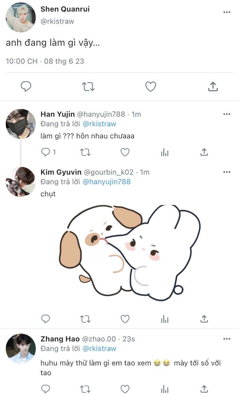
Task: Retweet Zhang Hao's reply
Action: tap(85, 389)
